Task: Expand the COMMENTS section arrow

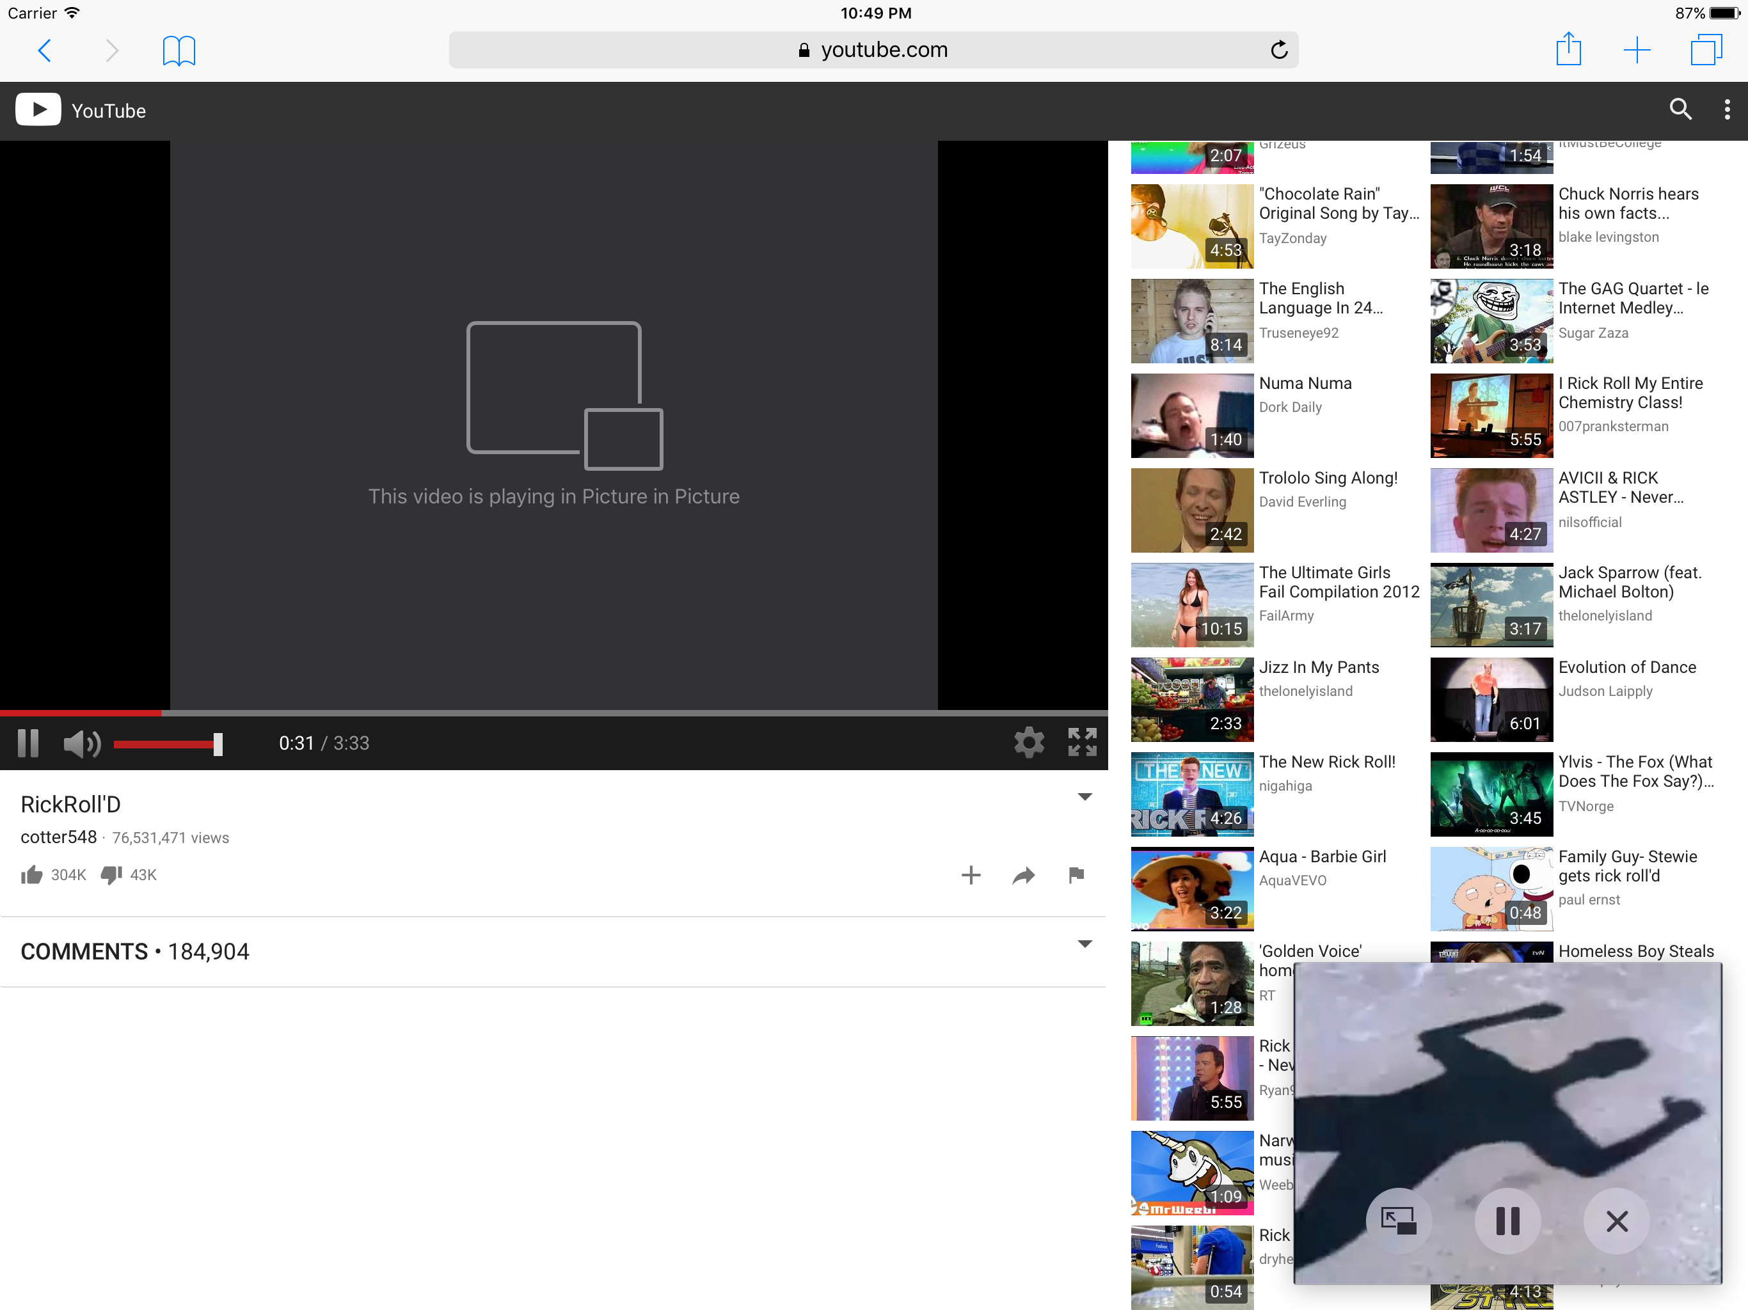Action: pyautogui.click(x=1085, y=943)
